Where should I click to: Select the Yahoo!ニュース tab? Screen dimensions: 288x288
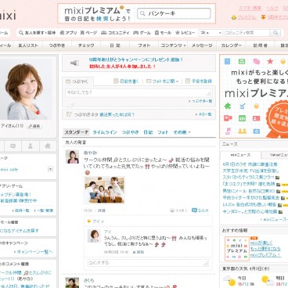click(x=275, y=155)
